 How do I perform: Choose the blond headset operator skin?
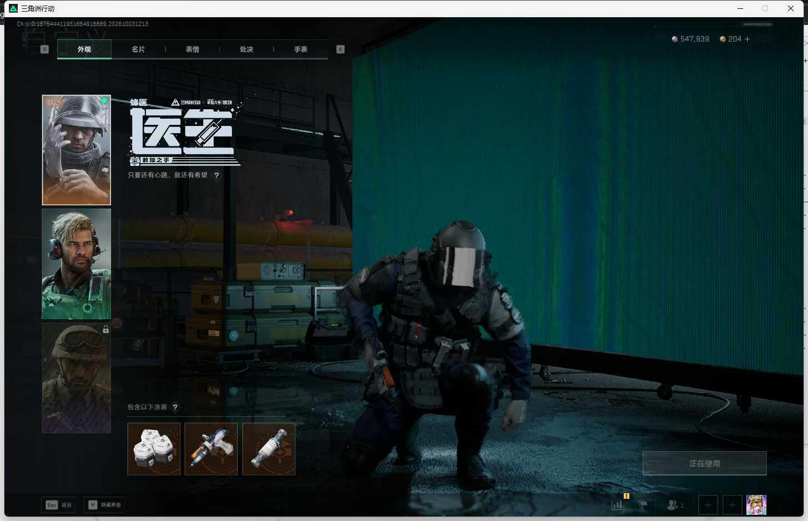(77, 264)
